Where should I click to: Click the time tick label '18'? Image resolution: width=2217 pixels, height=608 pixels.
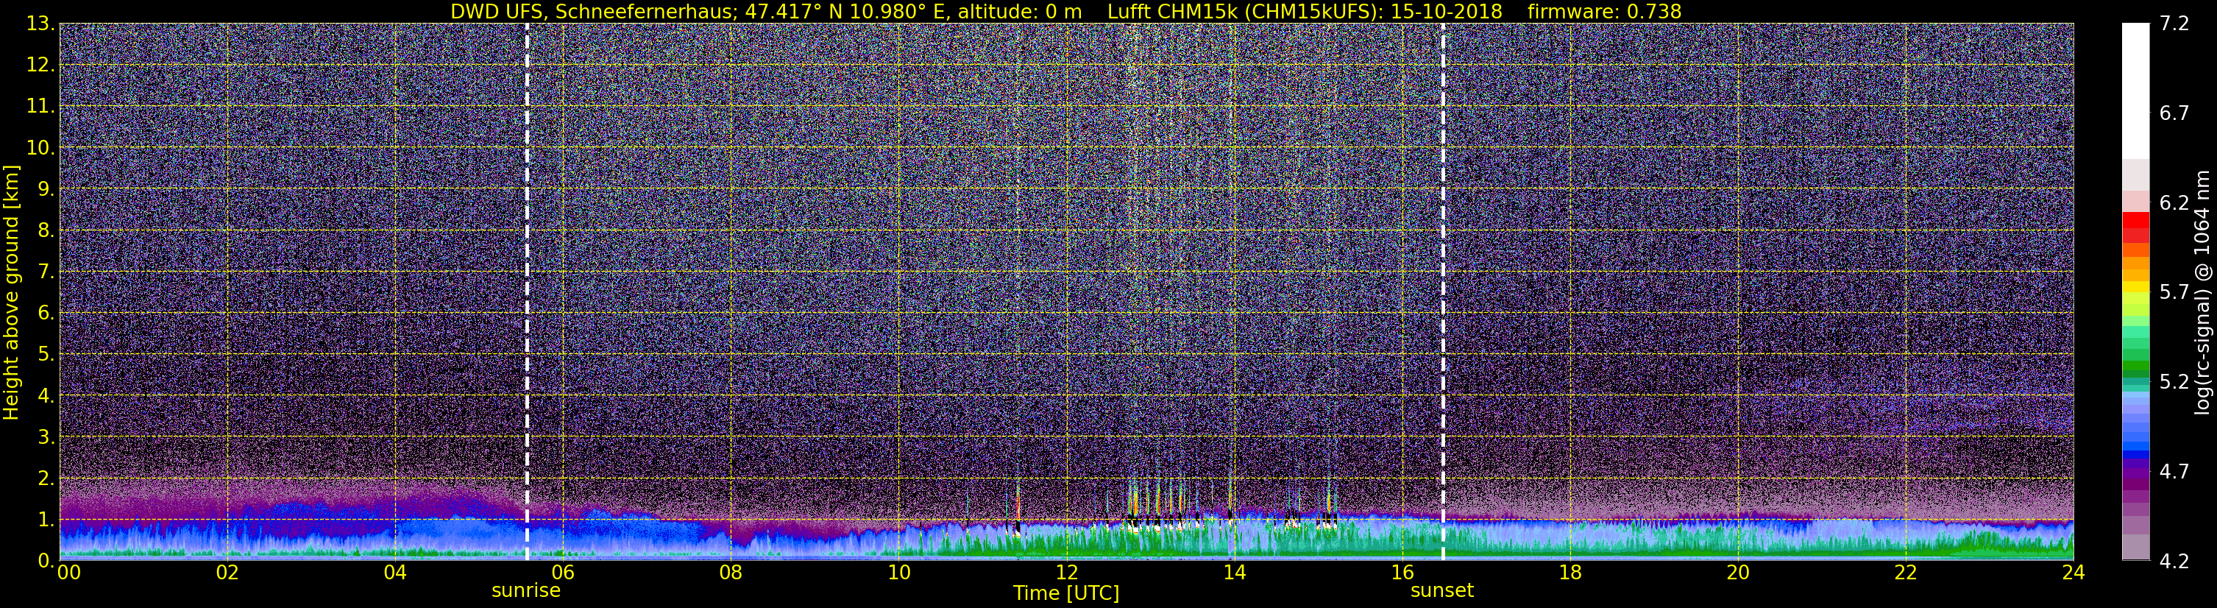1569,573
